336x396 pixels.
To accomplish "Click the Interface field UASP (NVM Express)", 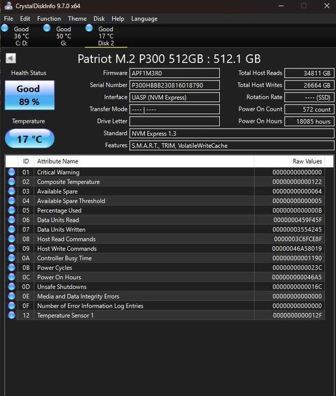I will (x=175, y=97).
